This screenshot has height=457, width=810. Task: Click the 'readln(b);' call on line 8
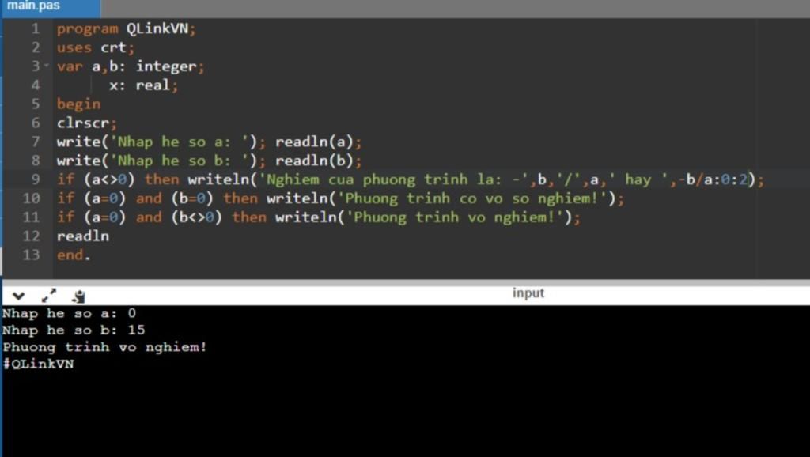[x=318, y=161]
